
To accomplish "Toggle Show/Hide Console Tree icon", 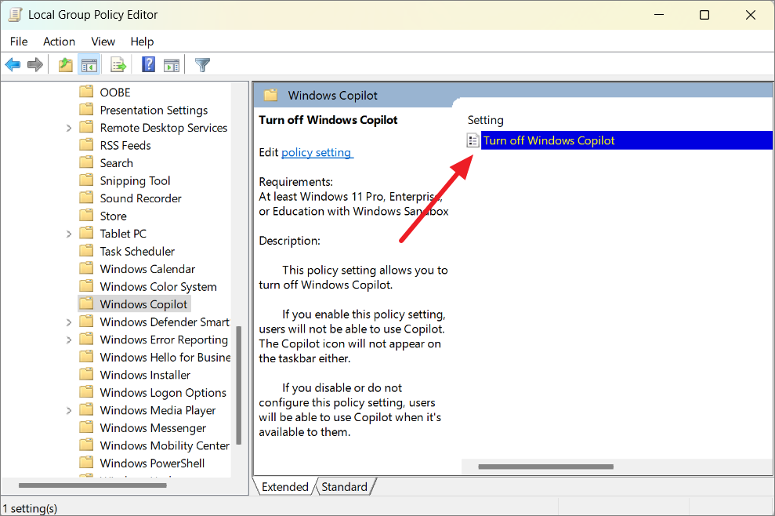I will 89,64.
